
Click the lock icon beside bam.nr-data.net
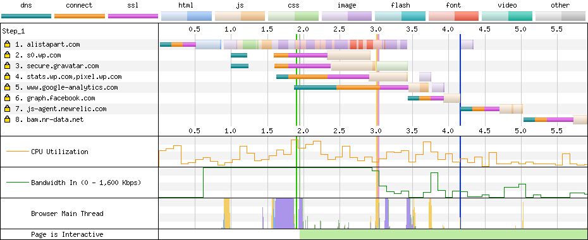pos(7,120)
